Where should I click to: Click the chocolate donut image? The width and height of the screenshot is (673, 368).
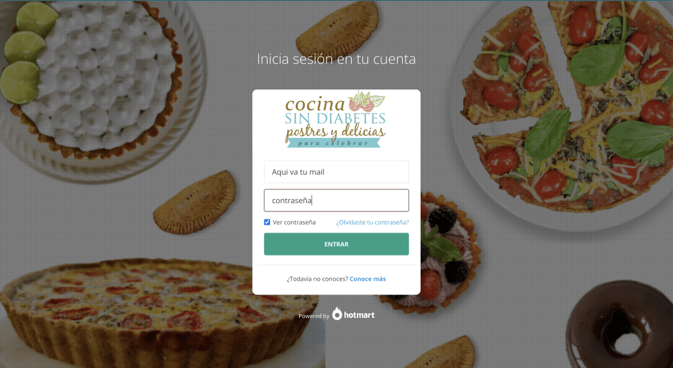[x=622, y=326]
